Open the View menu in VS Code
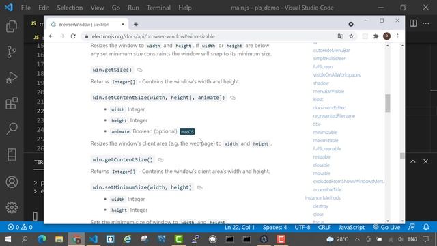Screen dimensions: 437x246 [x=97, y=8]
